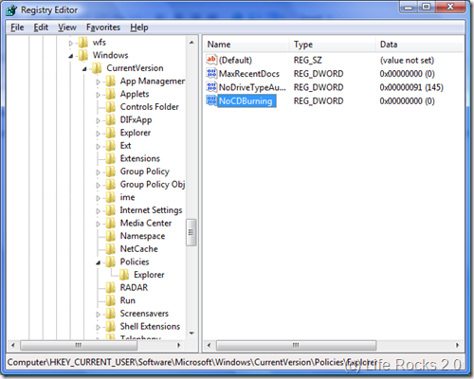Click the ime folder icon
The width and height of the screenshot is (474, 379).
110,197
